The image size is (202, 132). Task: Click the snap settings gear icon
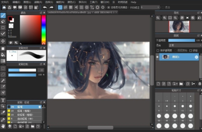coord(103,7)
